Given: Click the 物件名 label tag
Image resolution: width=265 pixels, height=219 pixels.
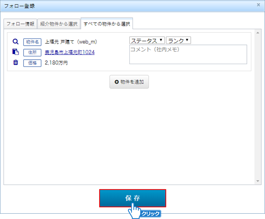Looking at the screenshot, I should tap(32, 42).
